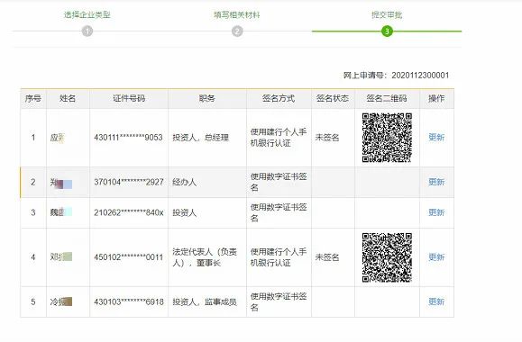Click 更新 link for row 4
Screen dimensions: 522x342
click(436, 256)
